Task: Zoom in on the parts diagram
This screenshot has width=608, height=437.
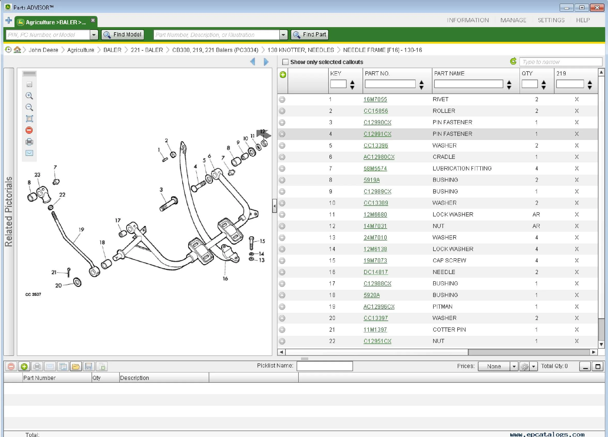Action: click(x=29, y=96)
